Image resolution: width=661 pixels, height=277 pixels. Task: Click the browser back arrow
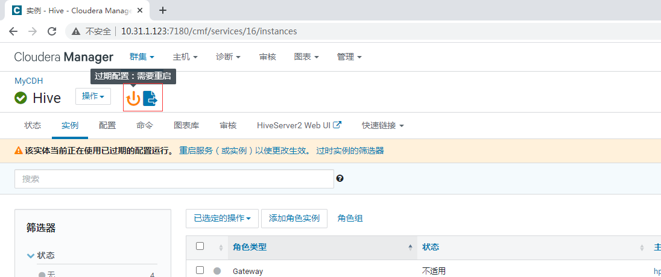tap(13, 31)
